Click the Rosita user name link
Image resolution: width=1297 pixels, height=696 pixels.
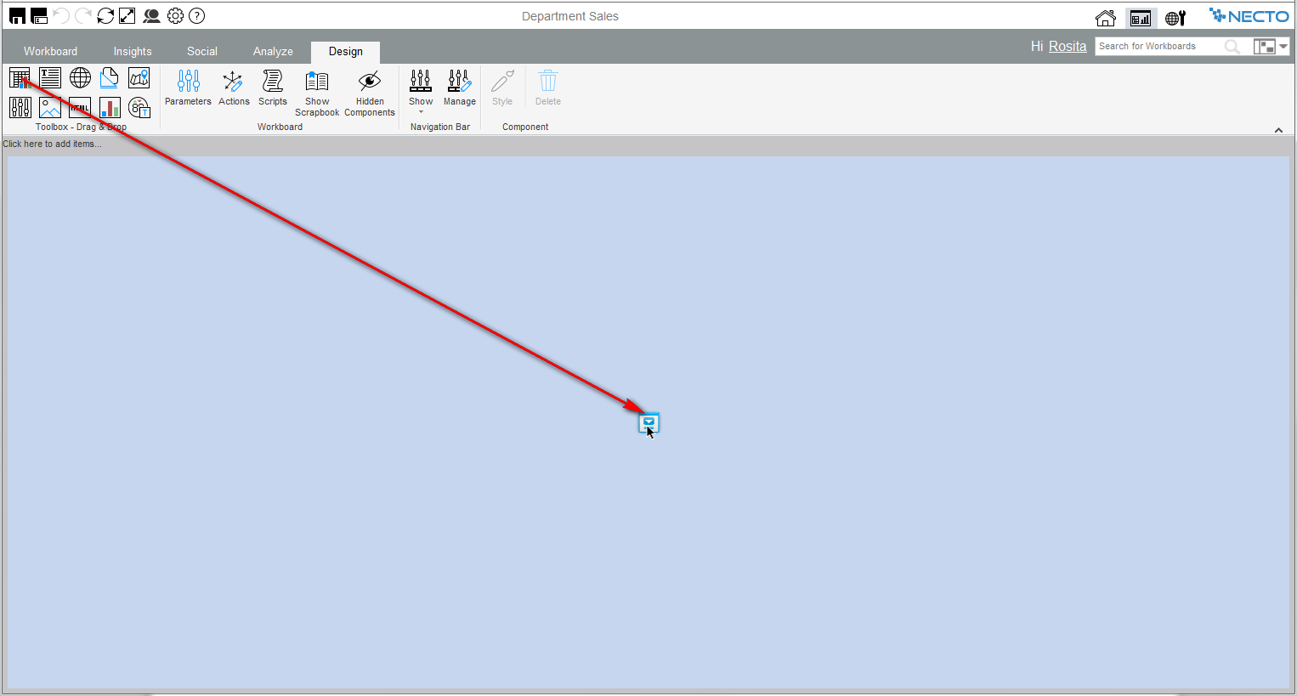(1068, 47)
